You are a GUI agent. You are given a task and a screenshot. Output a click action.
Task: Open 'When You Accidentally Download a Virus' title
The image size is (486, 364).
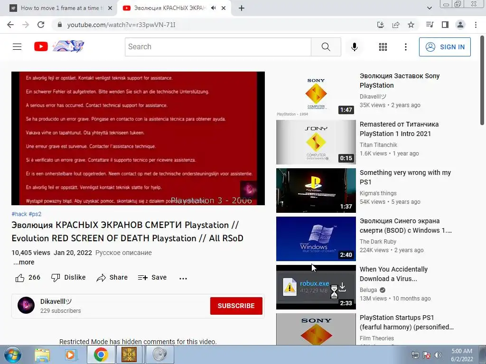coord(393,274)
